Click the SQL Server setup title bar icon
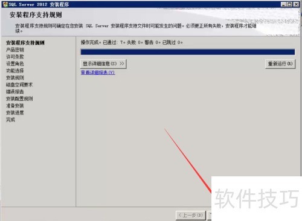Image resolution: width=302 pixels, height=221 pixels. click(x=5, y=4)
